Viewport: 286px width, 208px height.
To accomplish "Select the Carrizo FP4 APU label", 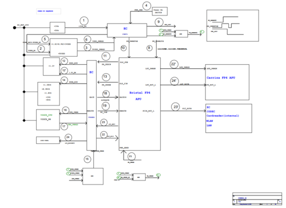I will pyautogui.click(x=221, y=78).
